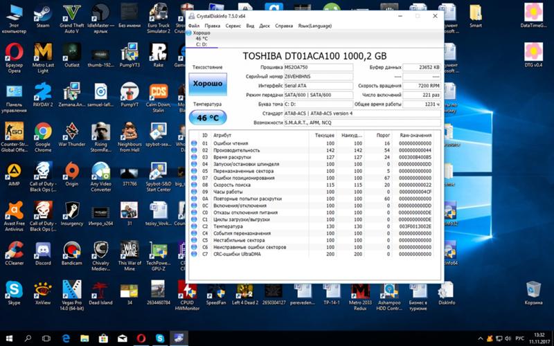The width and height of the screenshot is (554, 346).
Task: Open the taskbar clock showing 13:32
Action: 539,338
